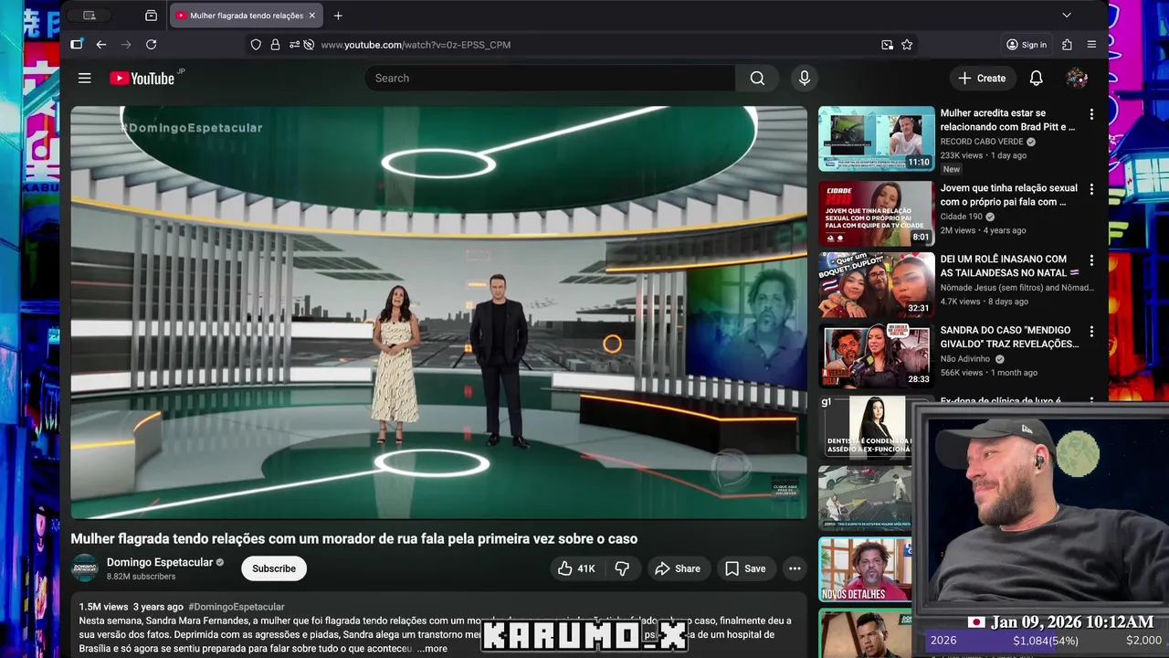Click the search magnifier button
Image resolution: width=1169 pixels, height=658 pixels.
click(757, 79)
